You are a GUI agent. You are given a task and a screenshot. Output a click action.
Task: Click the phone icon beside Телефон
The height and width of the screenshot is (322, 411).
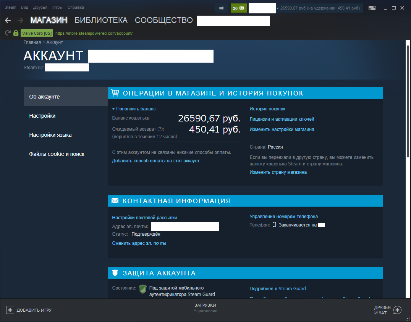274,225
